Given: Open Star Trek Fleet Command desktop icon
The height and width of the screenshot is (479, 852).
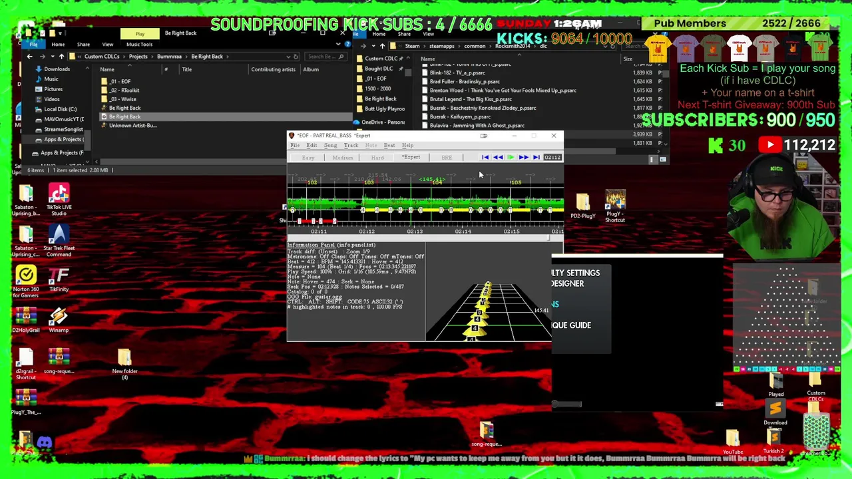Looking at the screenshot, I should pyautogui.click(x=59, y=241).
